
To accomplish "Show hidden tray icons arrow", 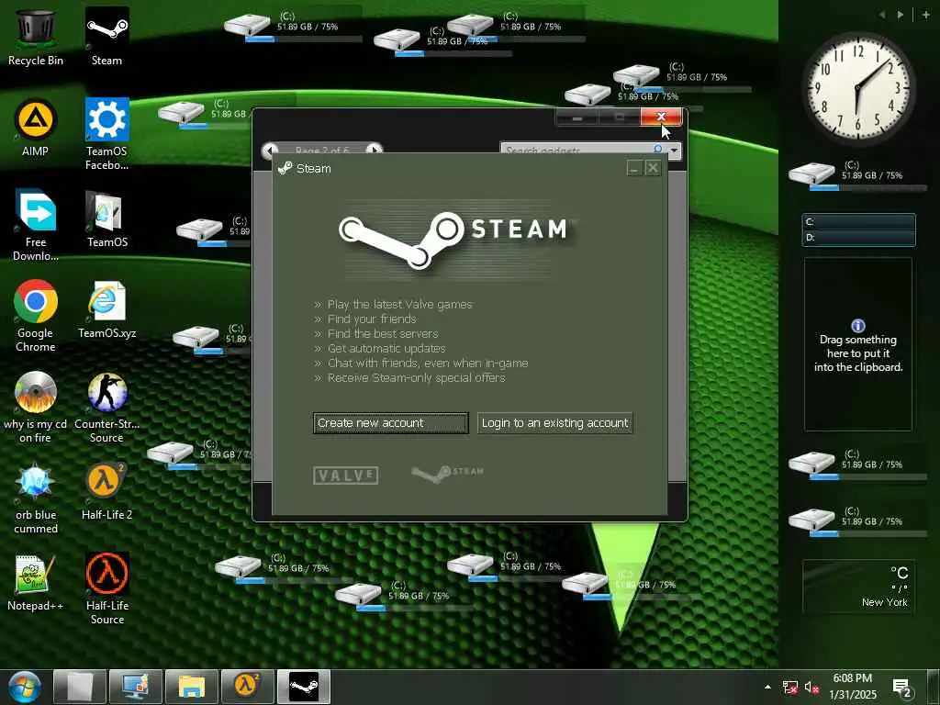I will [767, 687].
